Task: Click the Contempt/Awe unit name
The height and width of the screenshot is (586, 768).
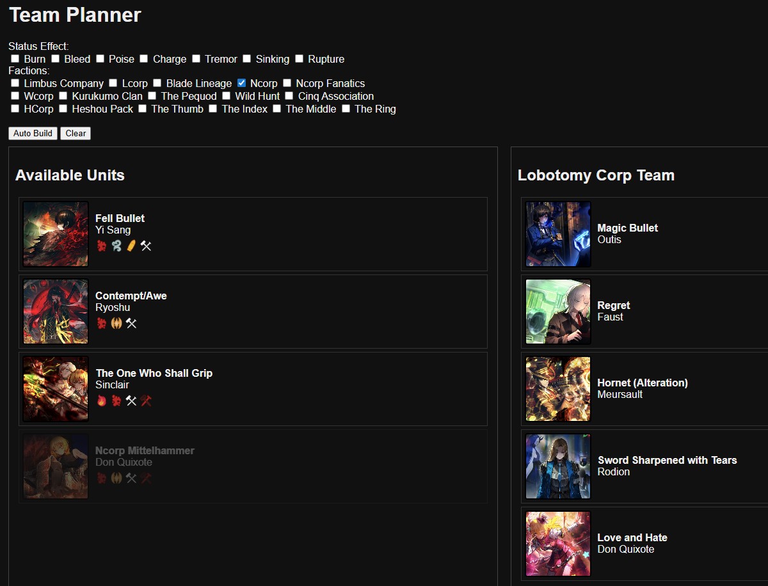Action: point(131,296)
